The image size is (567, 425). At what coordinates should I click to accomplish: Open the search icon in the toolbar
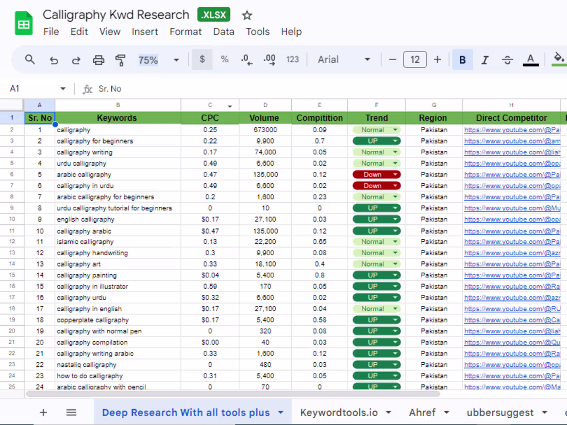30,60
